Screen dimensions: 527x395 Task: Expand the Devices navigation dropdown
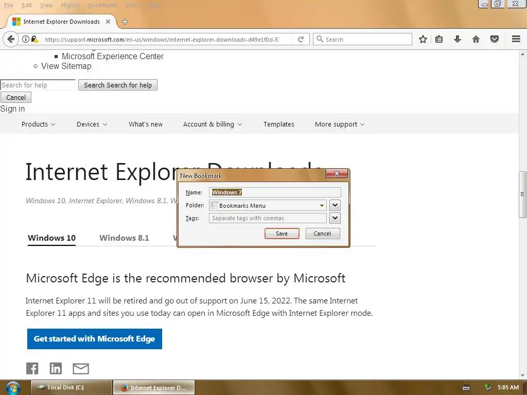coord(92,124)
